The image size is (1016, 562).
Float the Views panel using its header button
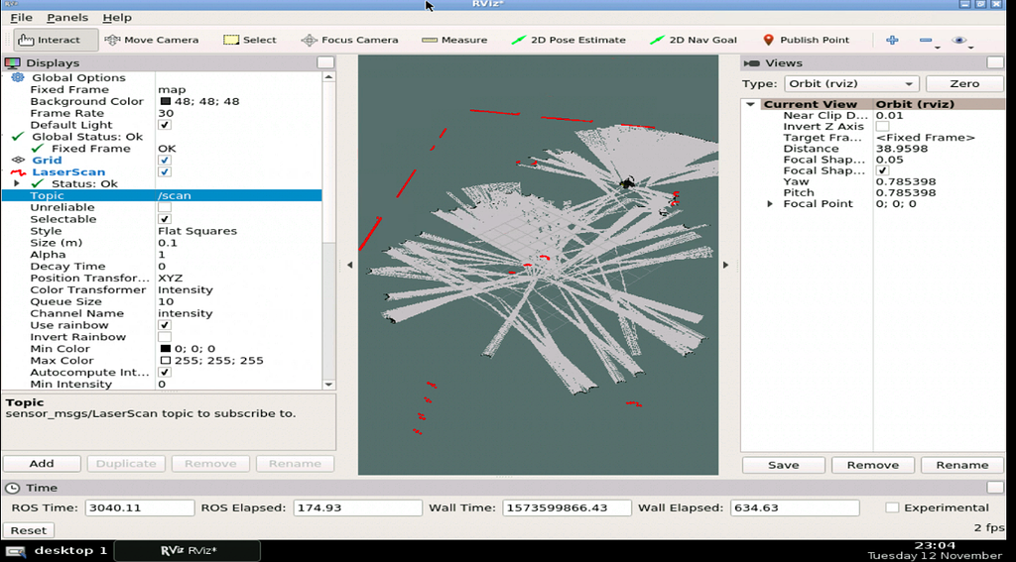click(x=995, y=62)
